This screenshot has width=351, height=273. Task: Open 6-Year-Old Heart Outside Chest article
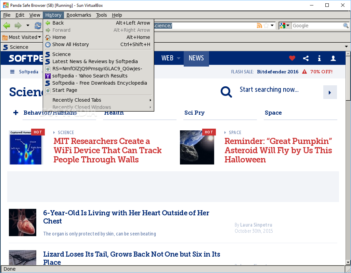(x=126, y=217)
